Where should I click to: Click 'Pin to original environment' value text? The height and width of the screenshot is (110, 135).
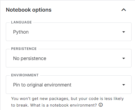point(42,85)
